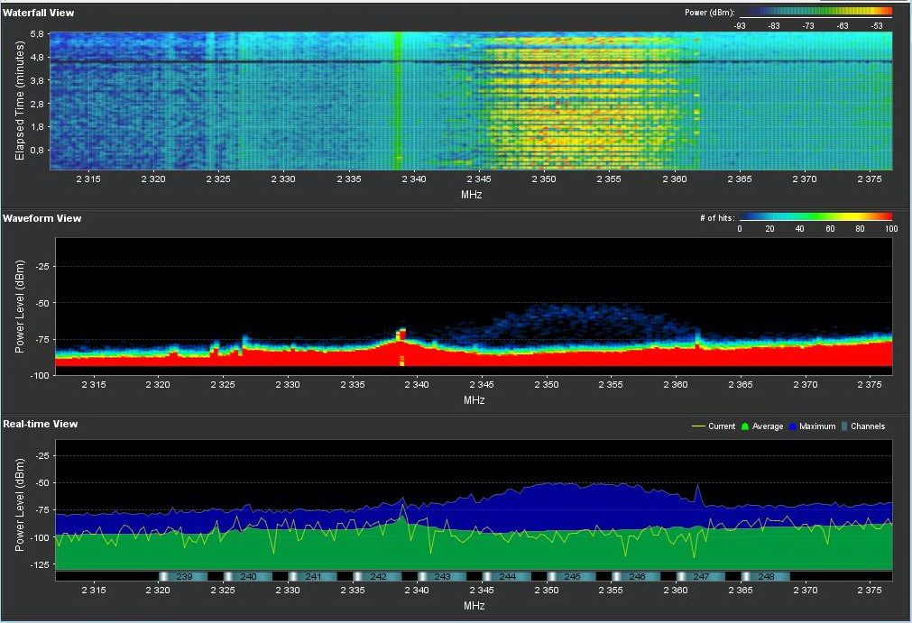Select channel 245 marker
This screenshot has width=912, height=623.
(x=572, y=576)
